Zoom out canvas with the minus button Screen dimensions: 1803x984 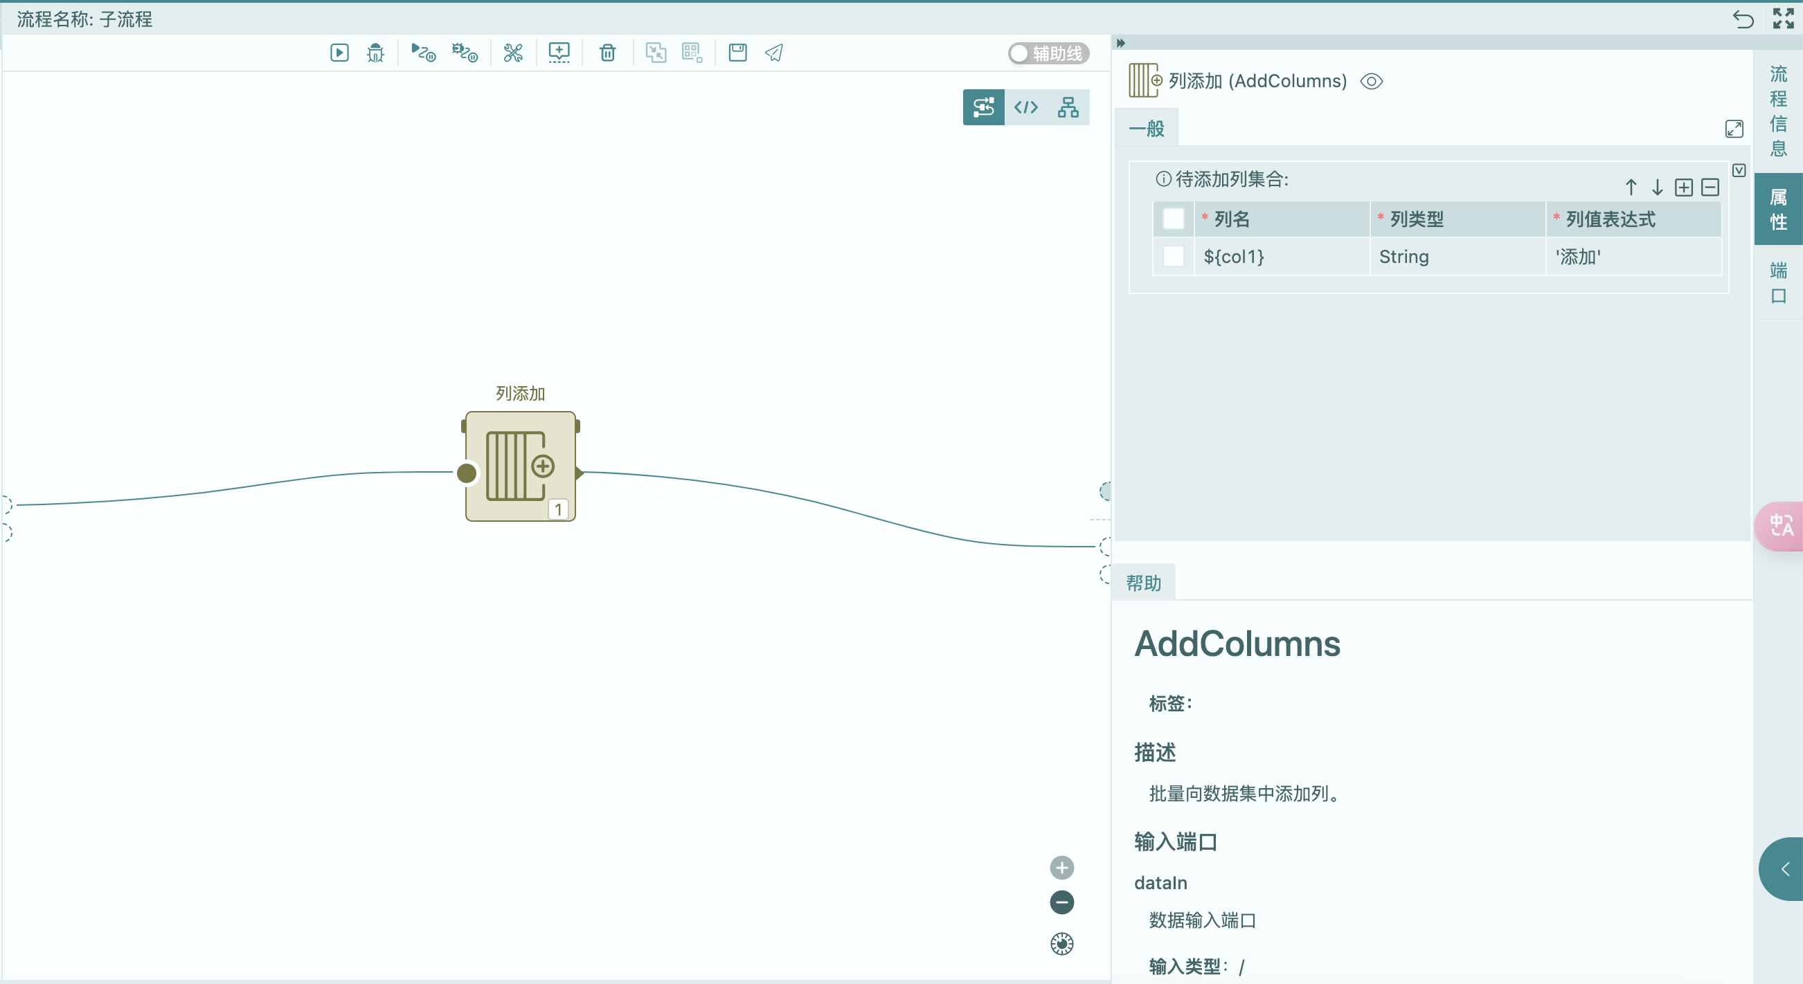(x=1061, y=902)
